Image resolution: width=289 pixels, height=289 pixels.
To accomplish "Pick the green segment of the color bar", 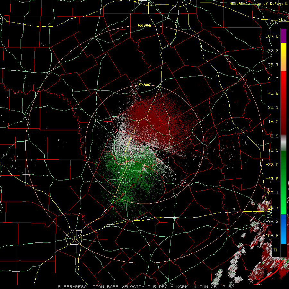I will [284, 182].
